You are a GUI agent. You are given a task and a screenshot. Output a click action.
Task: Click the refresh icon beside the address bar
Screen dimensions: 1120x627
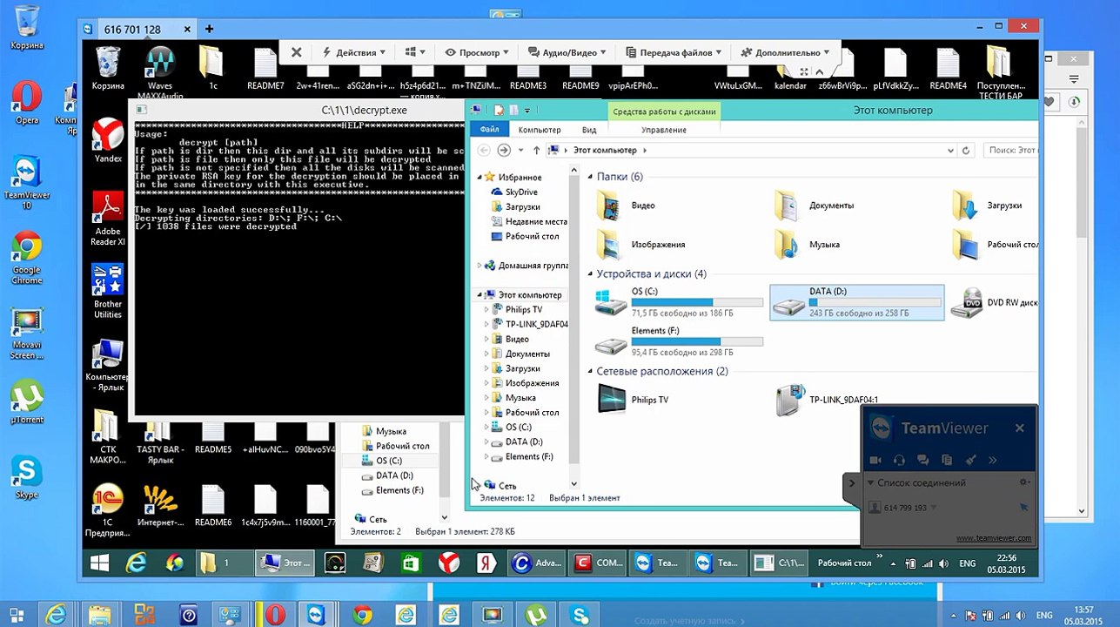coord(965,151)
